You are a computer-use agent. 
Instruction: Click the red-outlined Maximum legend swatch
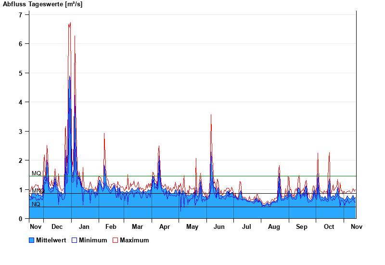coord(115,240)
